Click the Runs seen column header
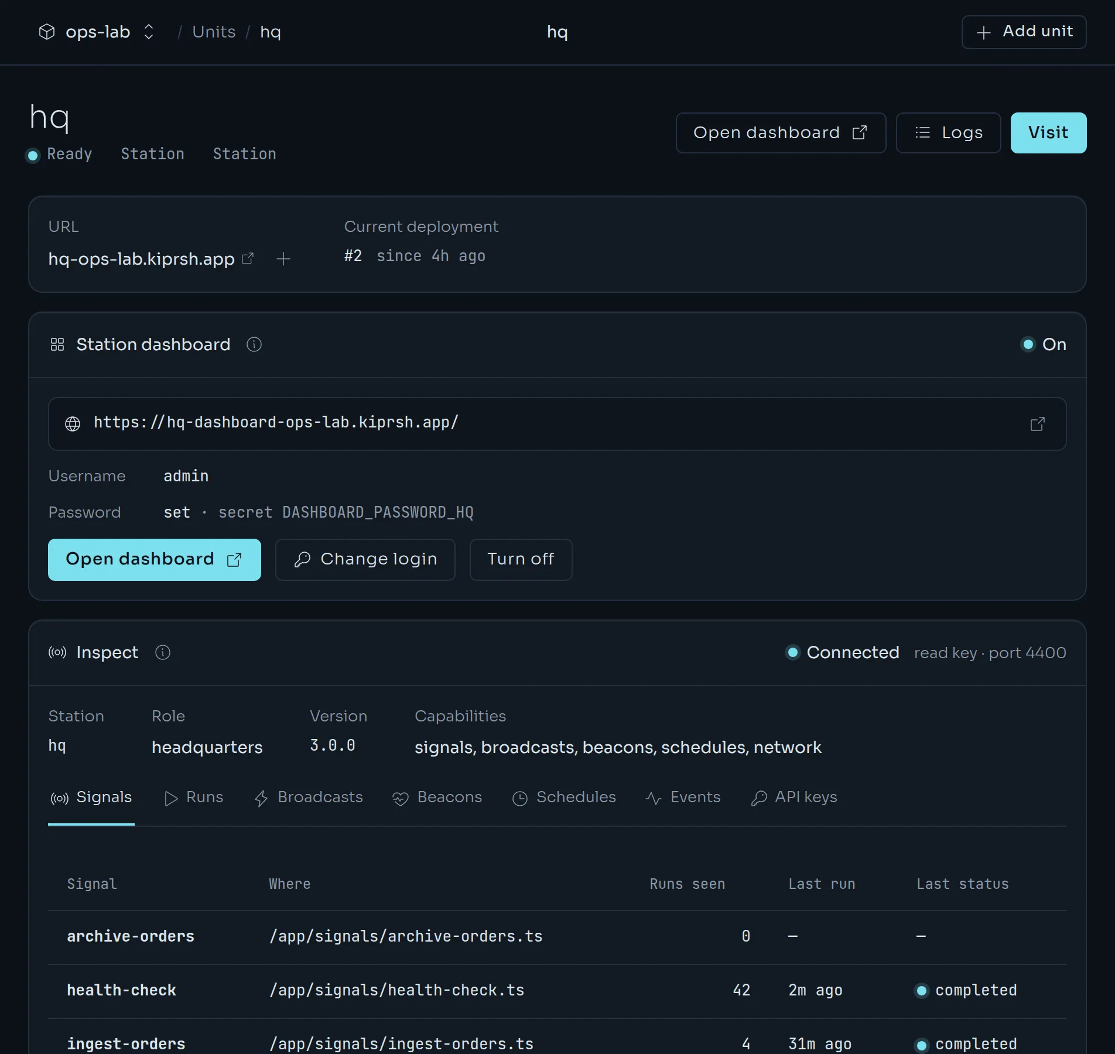This screenshot has height=1054, width=1115. pyautogui.click(x=688, y=884)
